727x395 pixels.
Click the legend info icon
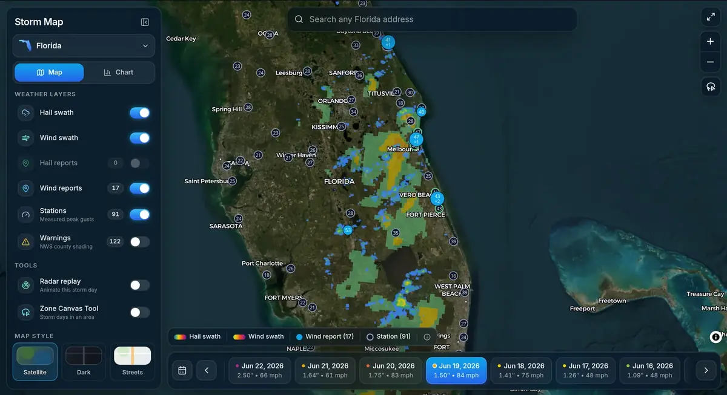[427, 337]
